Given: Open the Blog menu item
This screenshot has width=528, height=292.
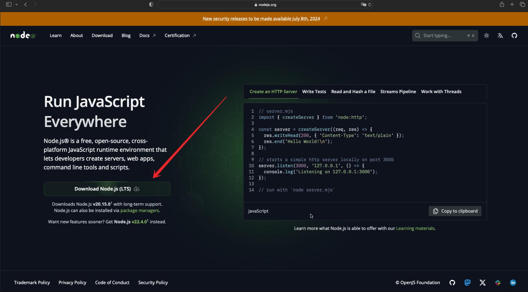Looking at the screenshot, I should 126,35.
